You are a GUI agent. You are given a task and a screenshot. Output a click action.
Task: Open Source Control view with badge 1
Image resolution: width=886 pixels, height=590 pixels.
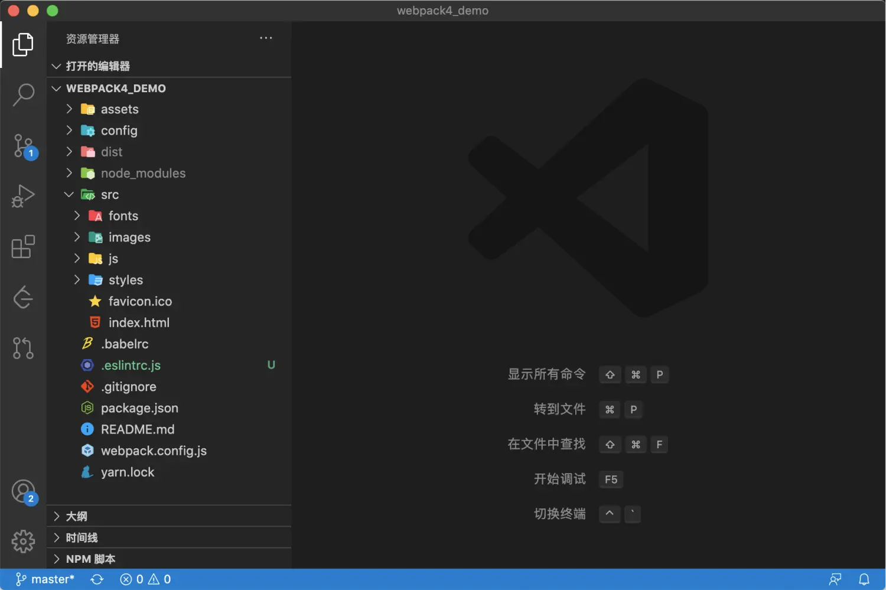(25, 146)
